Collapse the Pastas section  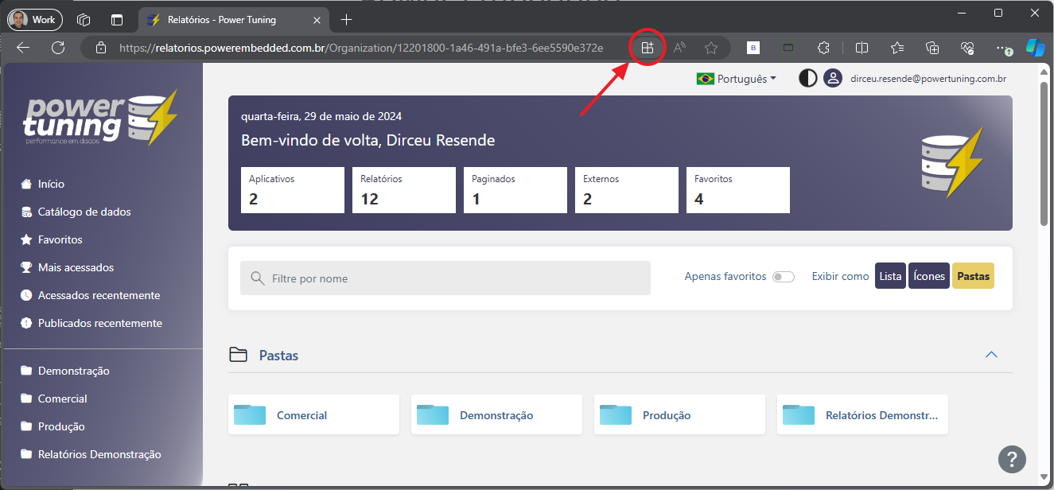click(x=991, y=355)
